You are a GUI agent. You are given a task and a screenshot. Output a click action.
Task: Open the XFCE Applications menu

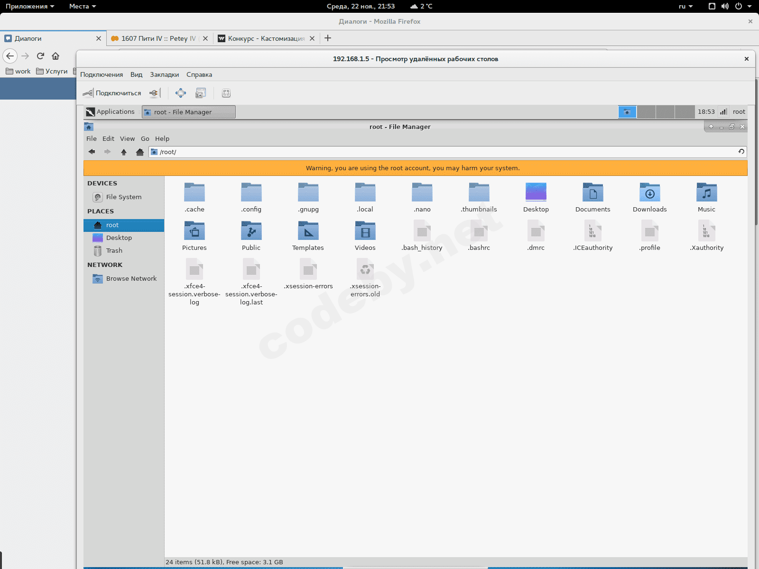[x=111, y=112]
